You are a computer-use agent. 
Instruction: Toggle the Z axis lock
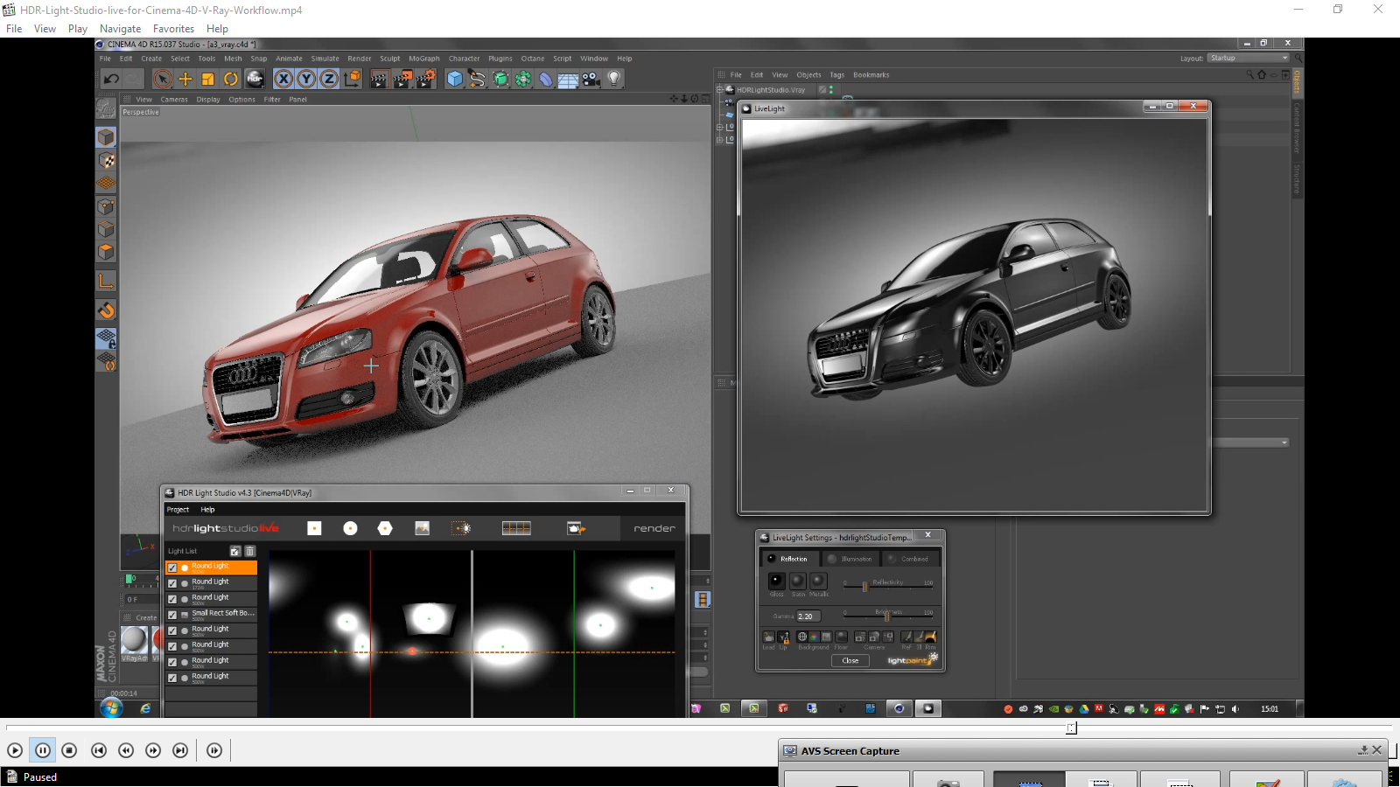pyautogui.click(x=329, y=79)
